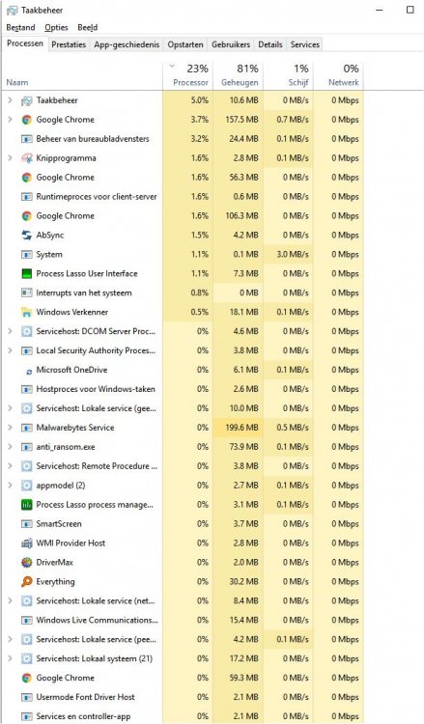
Task: Expand the anti_ransom.exe process row
Action: tap(11, 447)
